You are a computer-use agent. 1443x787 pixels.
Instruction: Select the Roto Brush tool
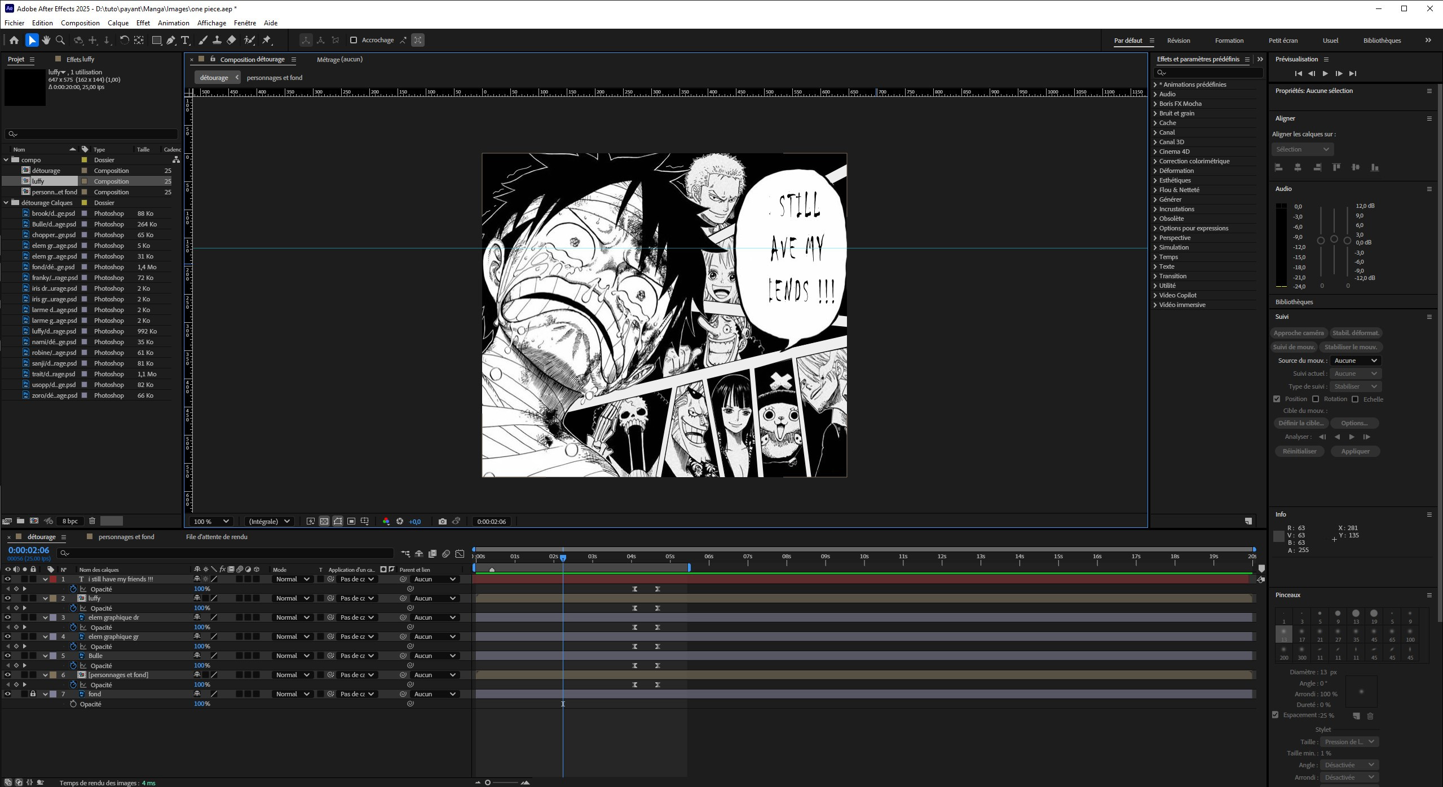point(249,40)
